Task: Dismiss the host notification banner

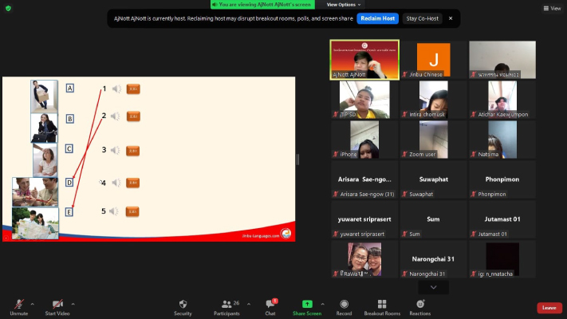Action: click(450, 18)
